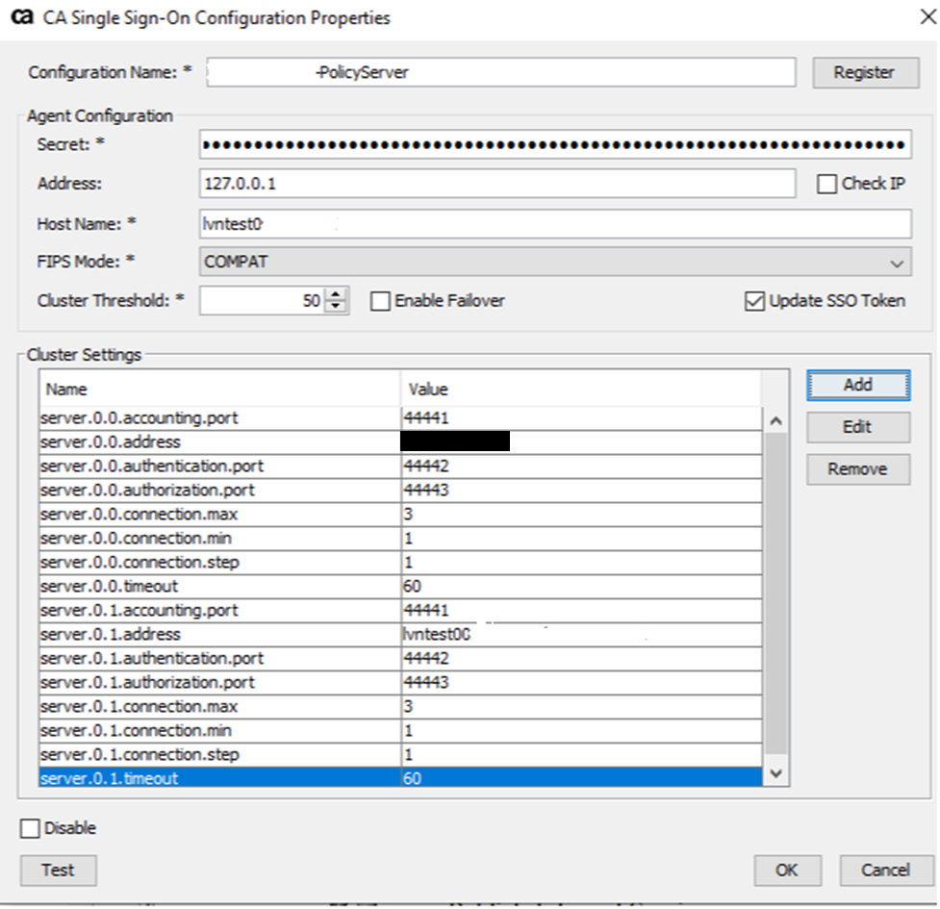Run the Test button
Screen dimensions: 940x909
[x=58, y=870]
